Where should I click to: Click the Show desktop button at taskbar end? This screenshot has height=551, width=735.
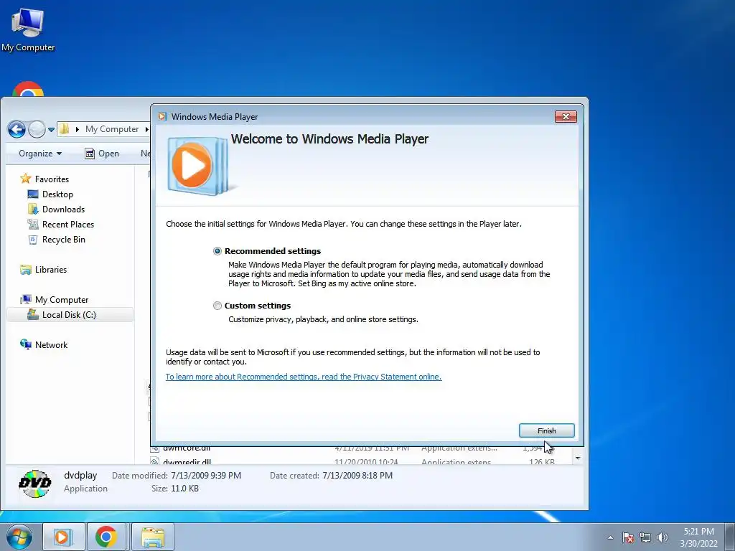click(x=729, y=537)
